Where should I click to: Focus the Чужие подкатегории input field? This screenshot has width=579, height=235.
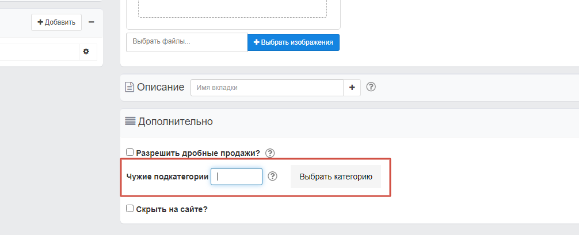coord(237,177)
